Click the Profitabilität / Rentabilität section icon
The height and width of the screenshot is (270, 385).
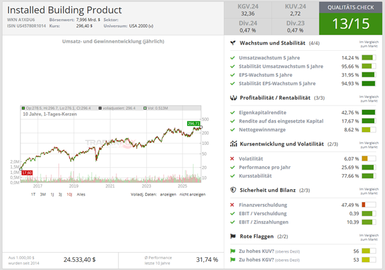[x=235, y=98]
